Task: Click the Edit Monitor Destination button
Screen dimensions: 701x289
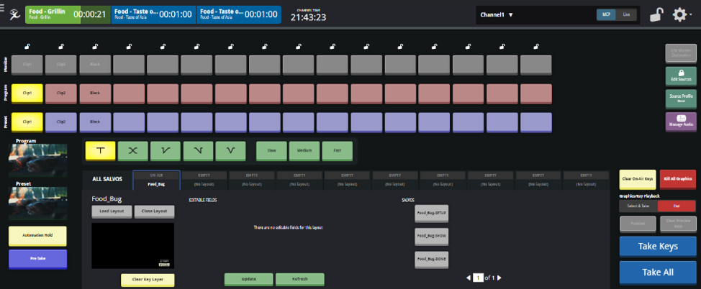Action: pos(681,54)
